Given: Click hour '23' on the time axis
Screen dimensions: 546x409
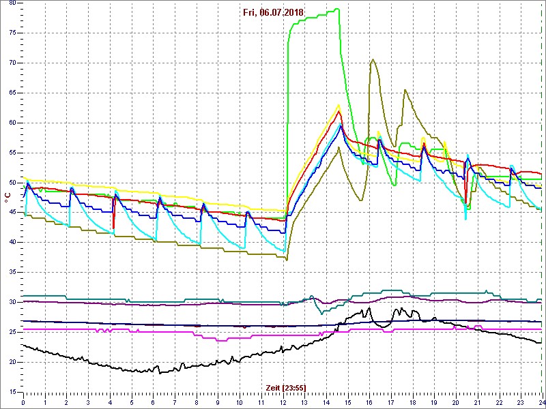Looking at the screenshot, I should coord(521,402).
